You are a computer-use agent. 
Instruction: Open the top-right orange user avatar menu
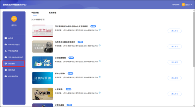(183, 5)
